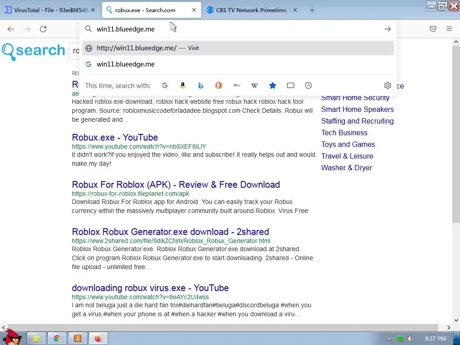Search this time with Google icon
This screenshot has width=460, height=345.
[x=165, y=85]
